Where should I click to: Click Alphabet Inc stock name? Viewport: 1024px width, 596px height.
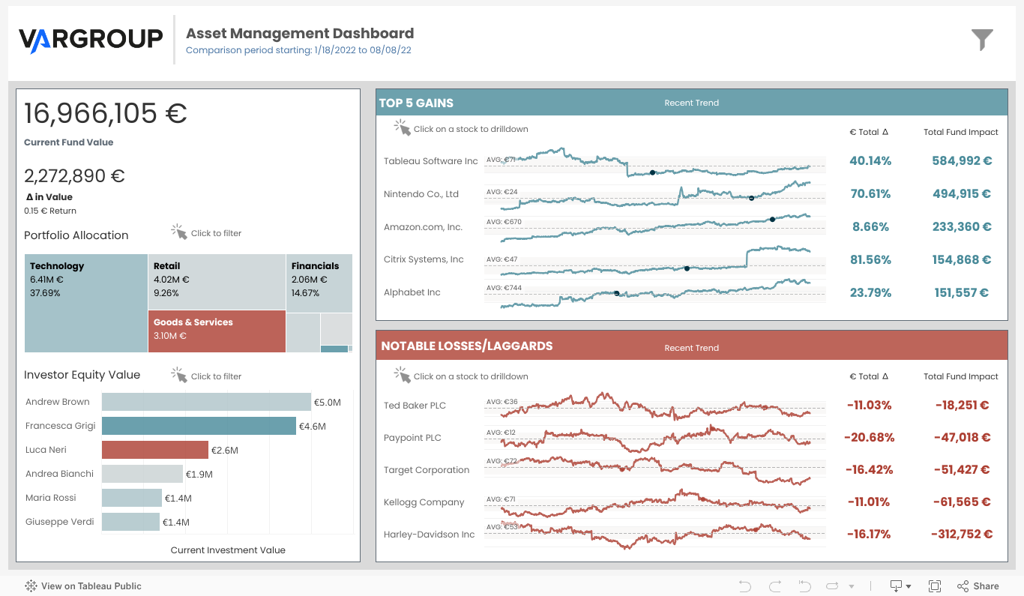(412, 292)
